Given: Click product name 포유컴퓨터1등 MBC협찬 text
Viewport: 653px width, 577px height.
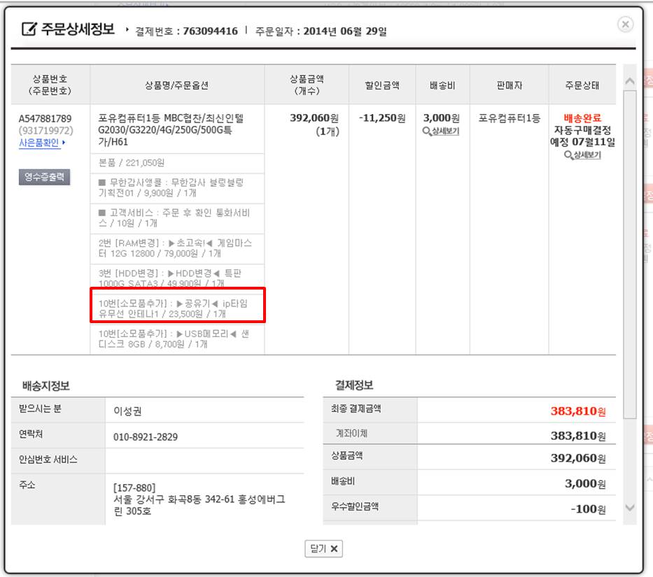Looking at the screenshot, I should click(171, 130).
